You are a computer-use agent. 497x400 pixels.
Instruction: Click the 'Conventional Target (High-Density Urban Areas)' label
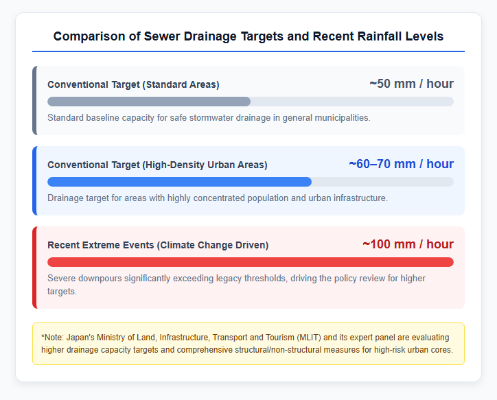point(157,165)
